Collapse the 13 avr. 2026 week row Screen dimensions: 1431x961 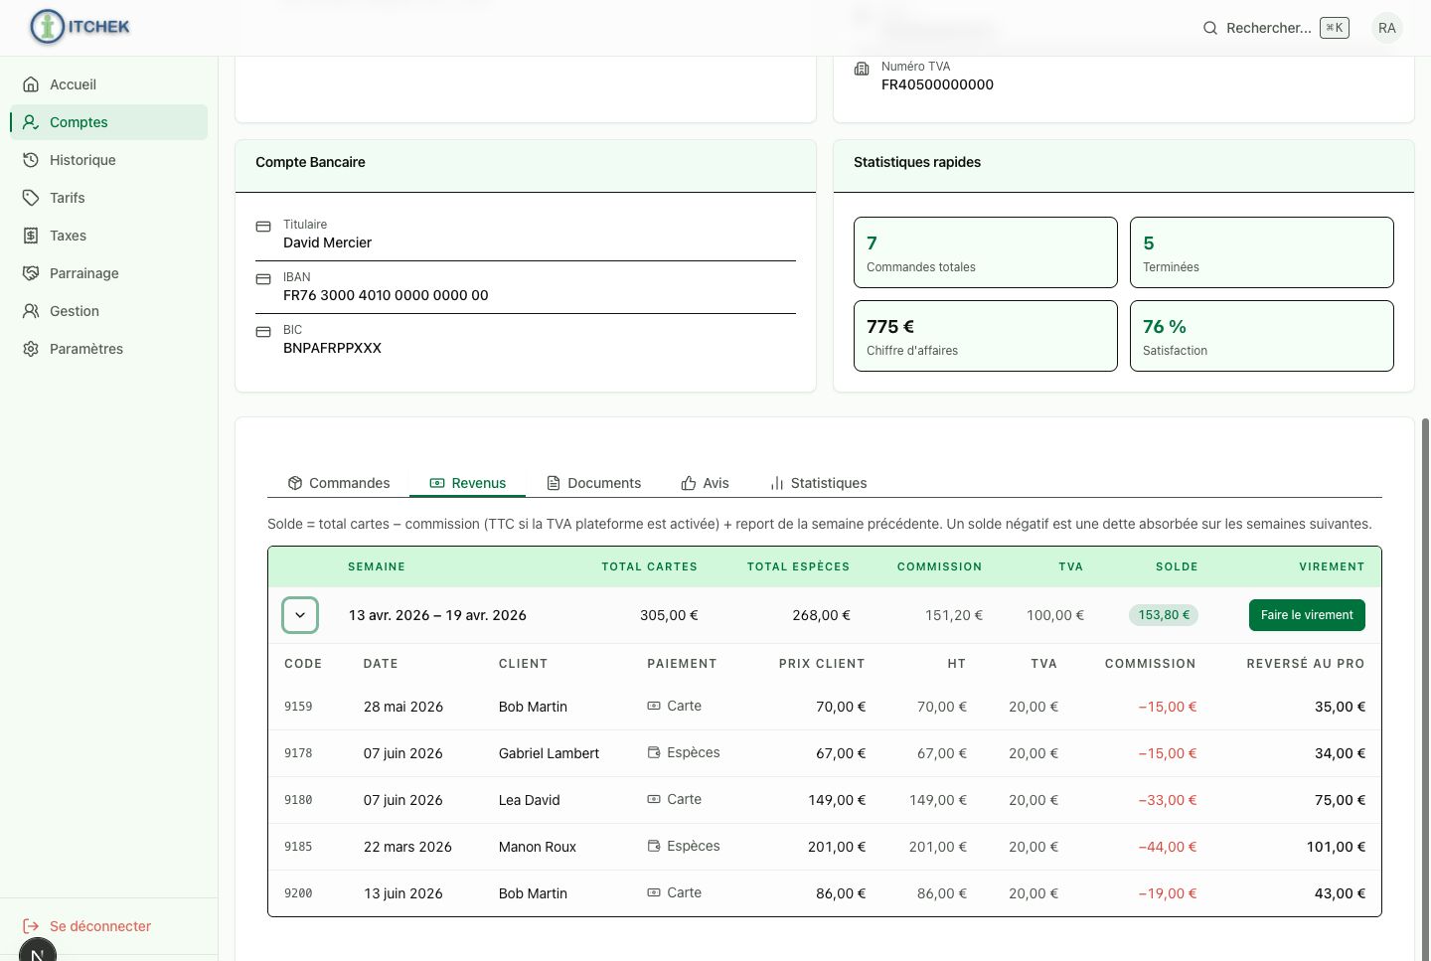click(x=300, y=615)
